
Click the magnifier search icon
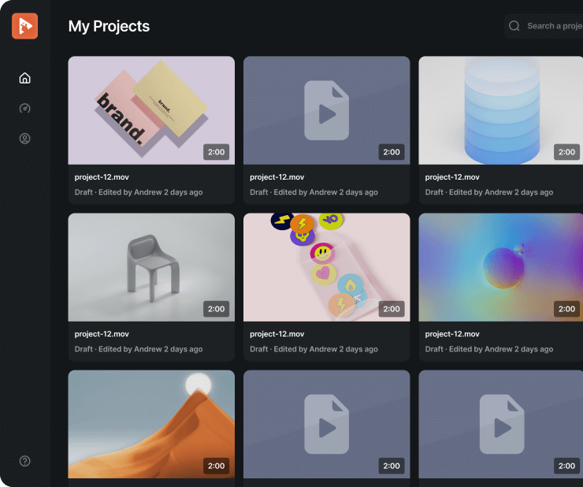click(514, 26)
